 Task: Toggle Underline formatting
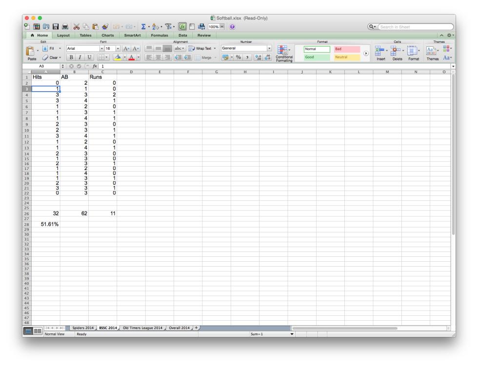[89, 57]
